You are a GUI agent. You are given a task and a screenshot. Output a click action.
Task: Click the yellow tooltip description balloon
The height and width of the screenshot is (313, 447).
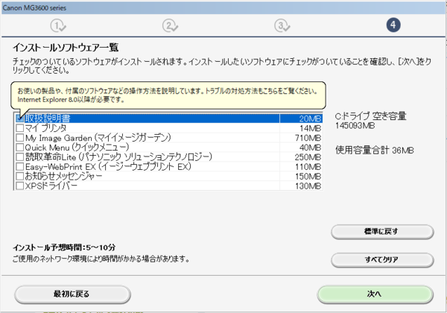pyautogui.click(x=168, y=95)
